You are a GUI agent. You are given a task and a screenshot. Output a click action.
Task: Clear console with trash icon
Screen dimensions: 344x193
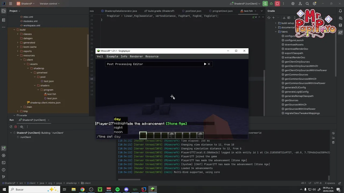333,143
